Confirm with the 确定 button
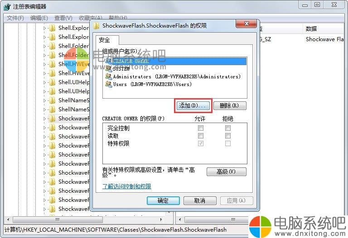Screen dimensions: 348x238 [x=163, y=201]
